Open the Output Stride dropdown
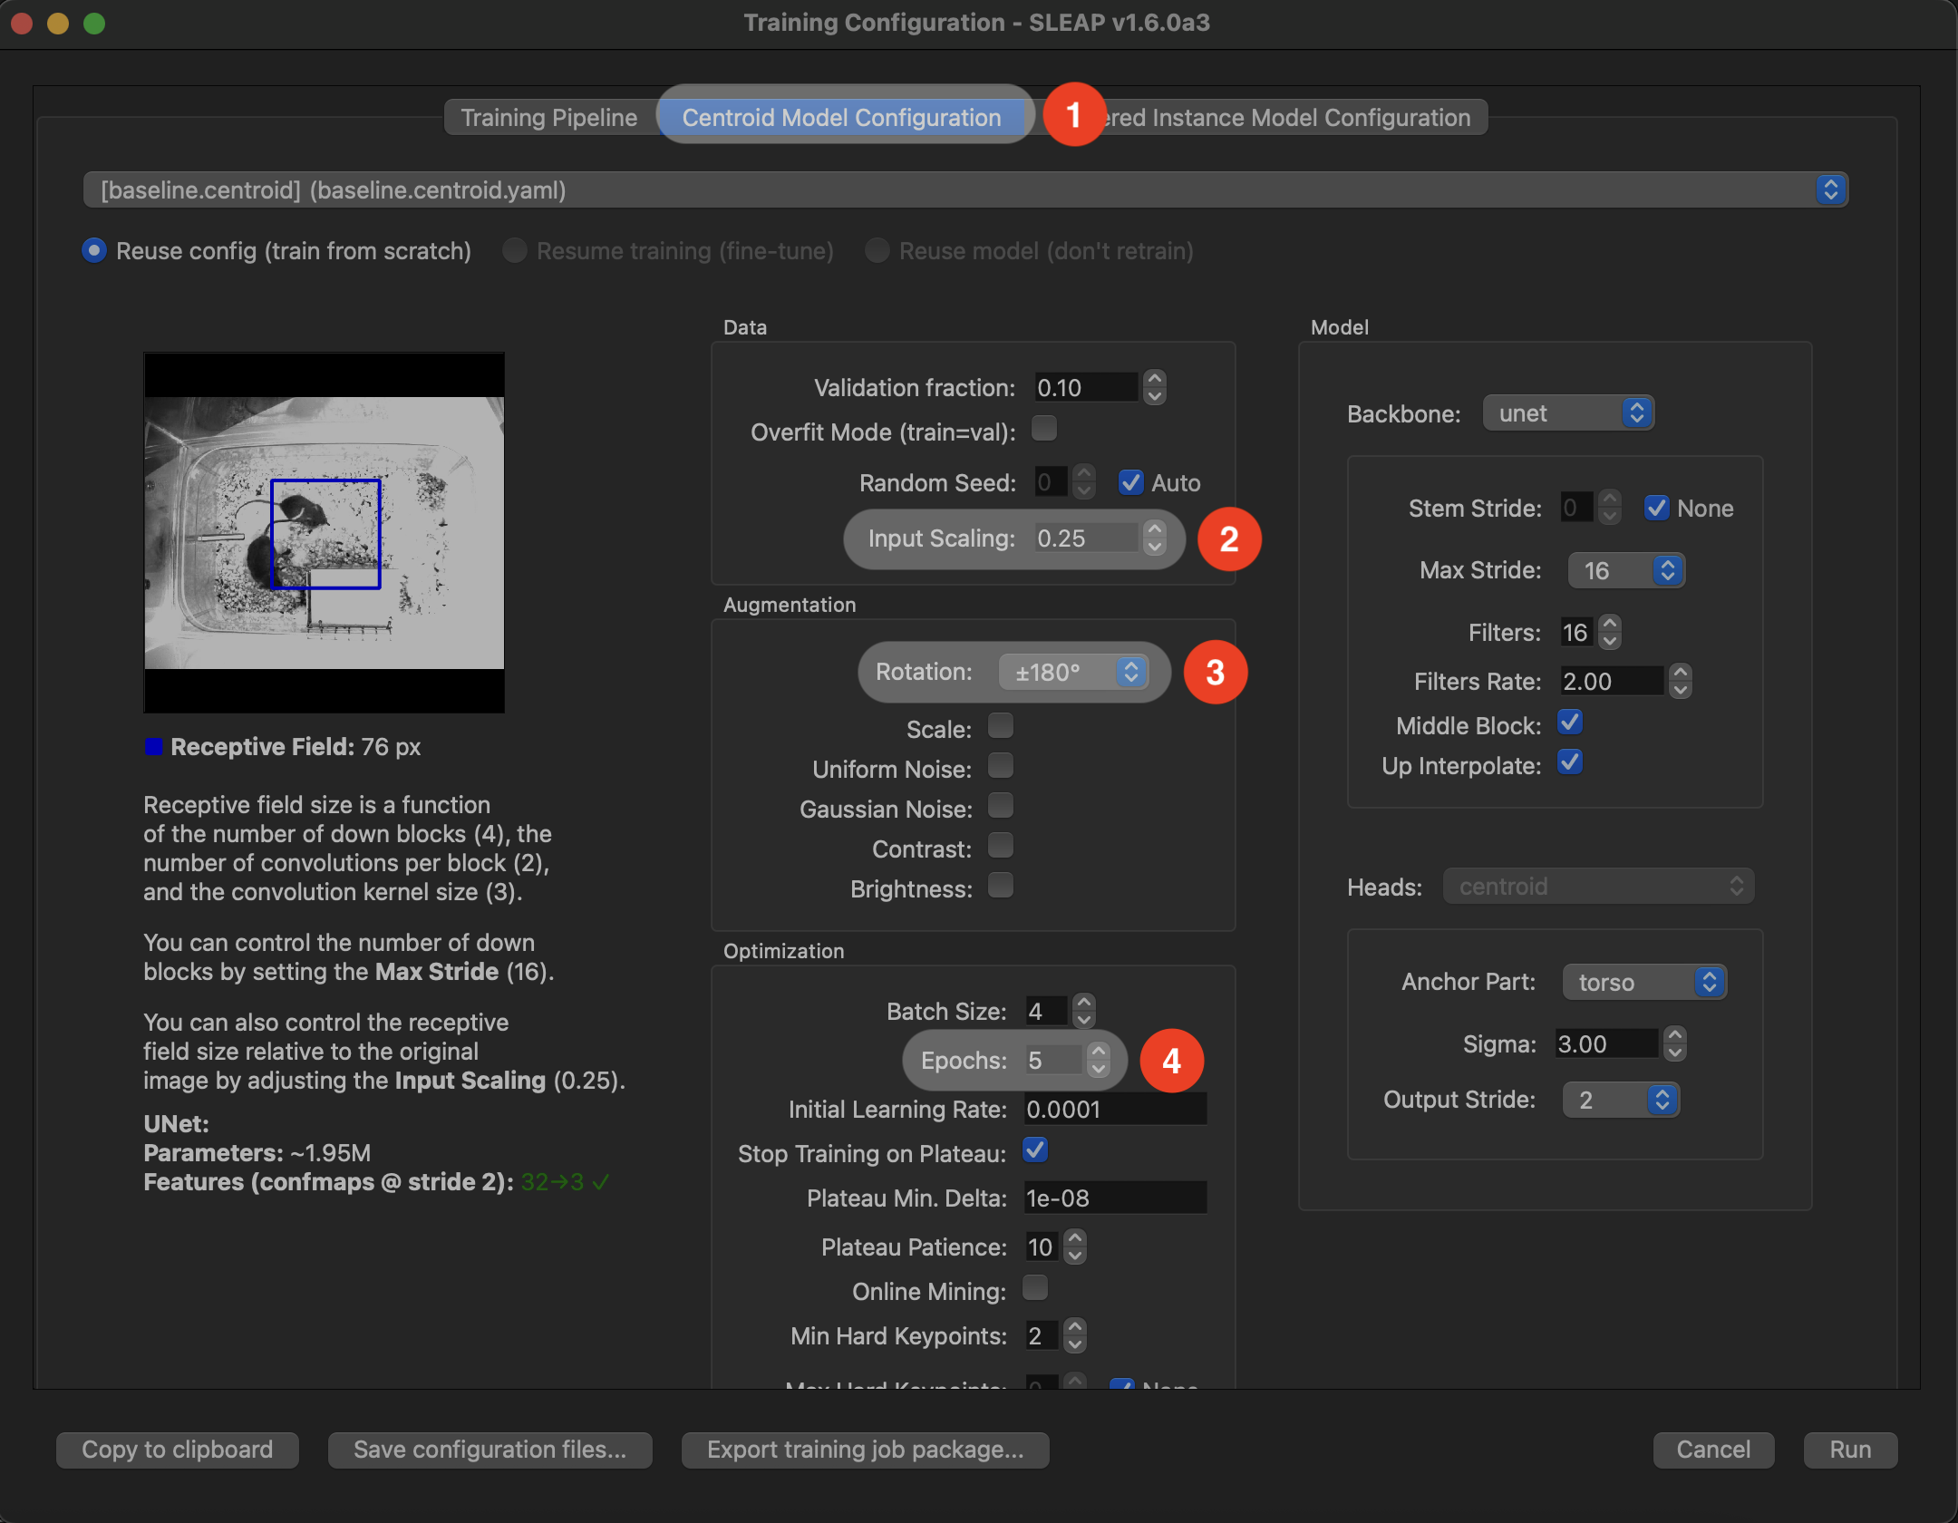The height and width of the screenshot is (1523, 1958). [x=1621, y=1100]
